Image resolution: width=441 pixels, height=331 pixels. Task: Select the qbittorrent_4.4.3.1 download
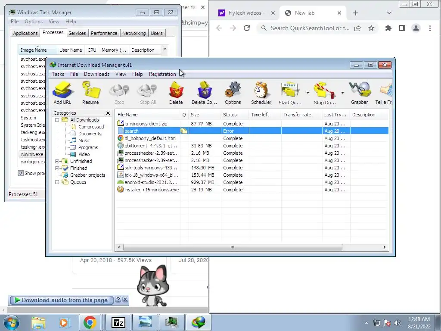pos(252,146)
